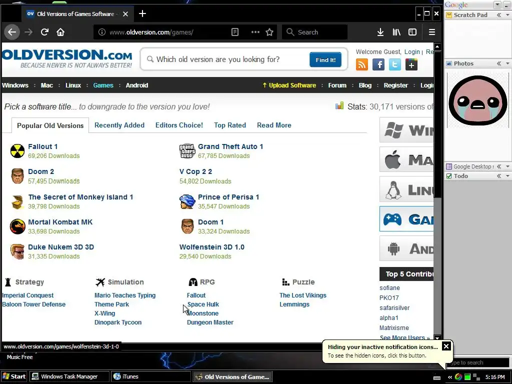Open the Facebook icon in site header
Viewport: 512px width, 384px height.
(378, 64)
